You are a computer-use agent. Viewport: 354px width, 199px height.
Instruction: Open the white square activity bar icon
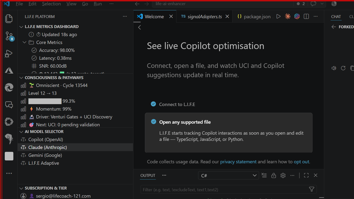tap(9, 156)
